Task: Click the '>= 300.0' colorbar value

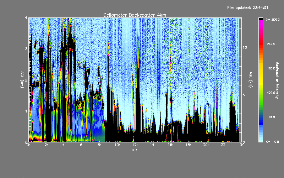Action: click(x=273, y=20)
